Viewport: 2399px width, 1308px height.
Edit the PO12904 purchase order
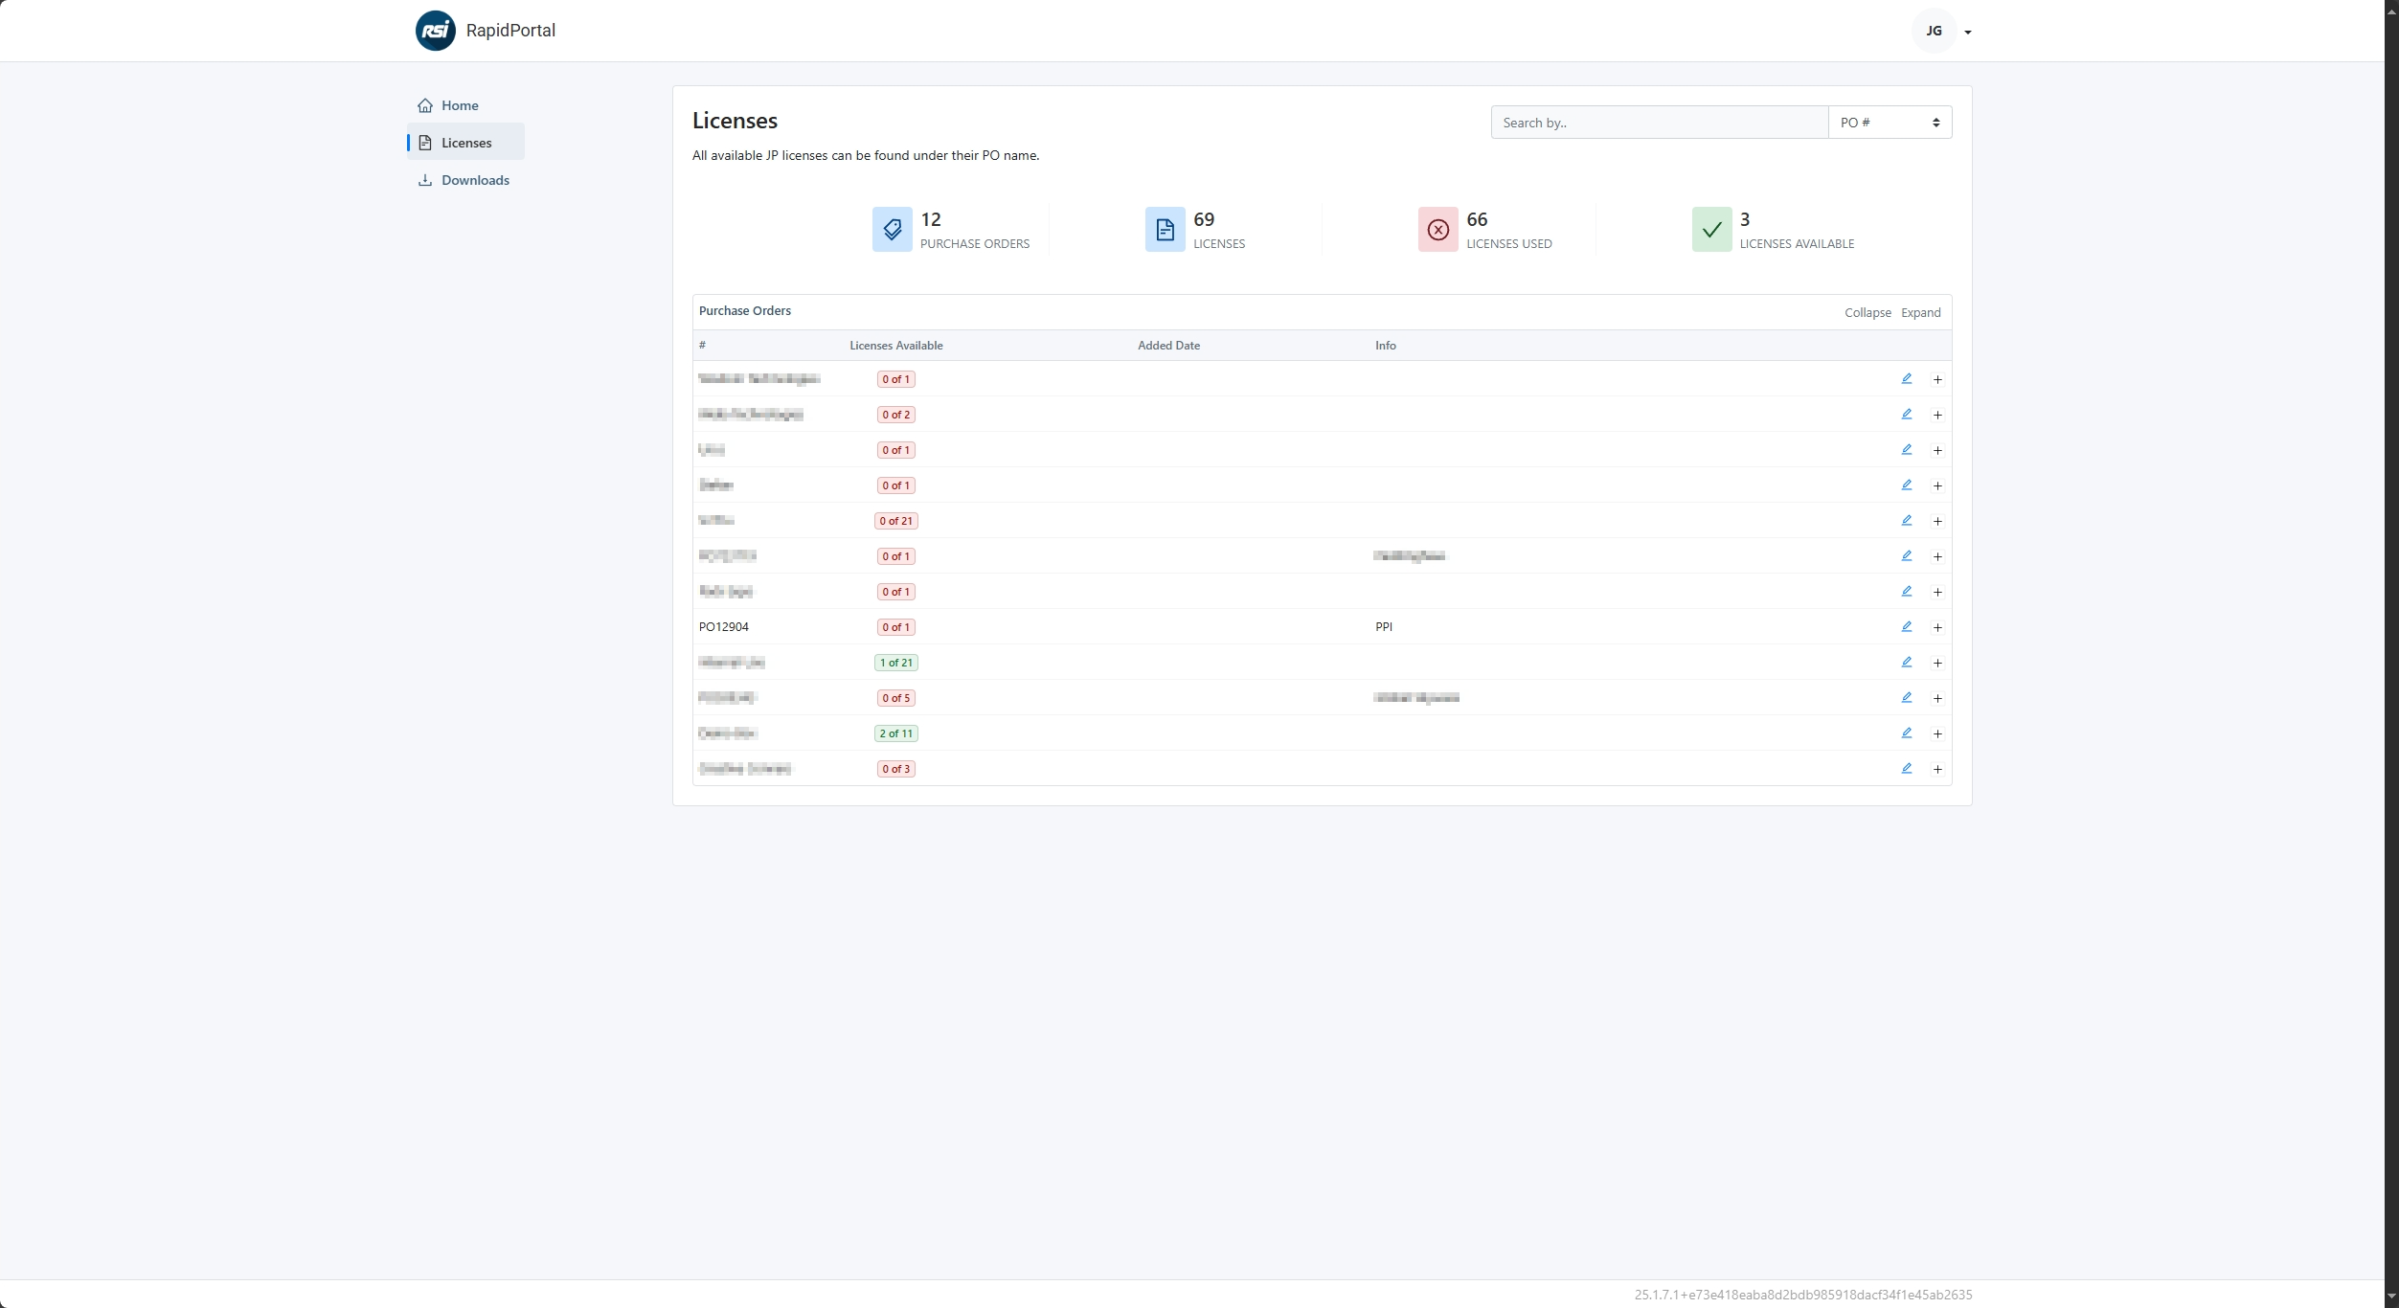click(1906, 627)
